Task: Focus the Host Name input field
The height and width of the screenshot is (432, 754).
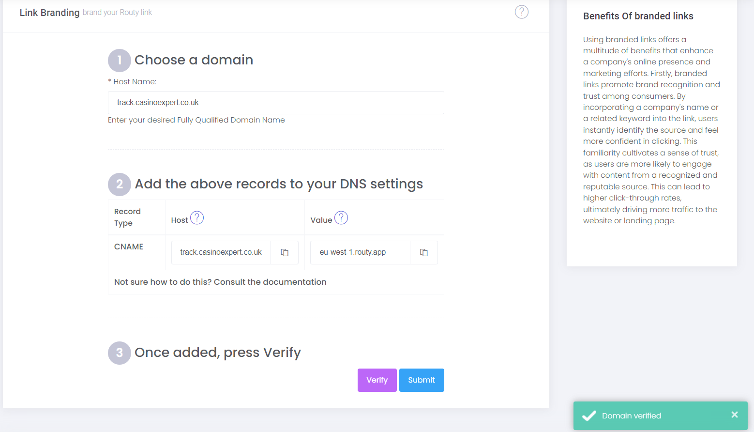Action: (276, 103)
